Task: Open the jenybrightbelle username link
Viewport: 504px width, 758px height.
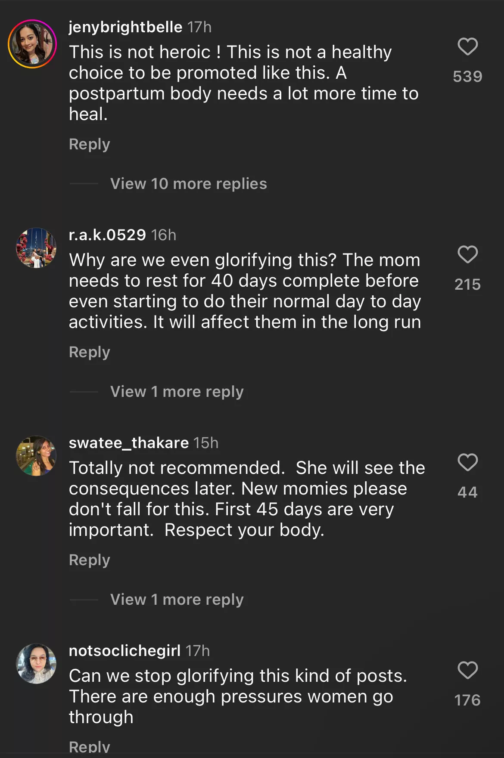Action: tap(125, 27)
